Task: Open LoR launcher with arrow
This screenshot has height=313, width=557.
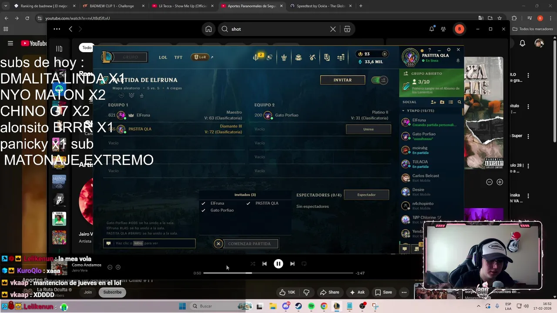Action: pos(202,57)
